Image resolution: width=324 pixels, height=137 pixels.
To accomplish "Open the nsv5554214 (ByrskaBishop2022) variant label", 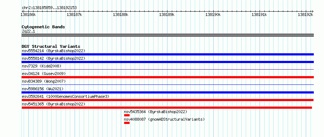I will 53,51.
